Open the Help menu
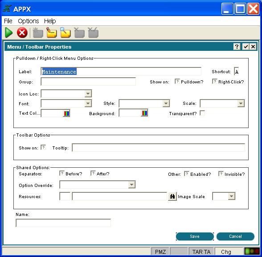This screenshot has height=257, width=262. 50,21
